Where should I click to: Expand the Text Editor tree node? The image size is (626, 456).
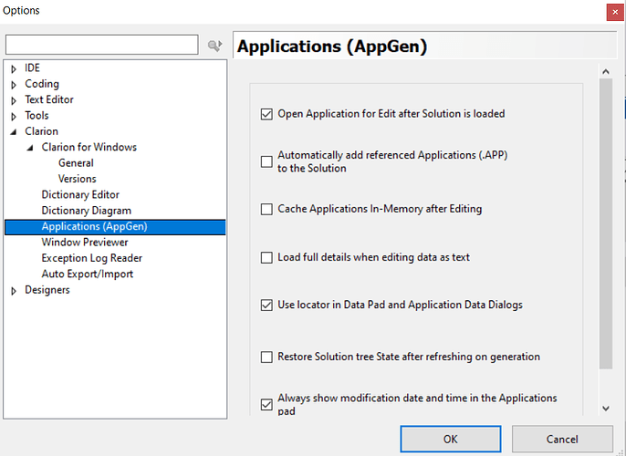(14, 100)
